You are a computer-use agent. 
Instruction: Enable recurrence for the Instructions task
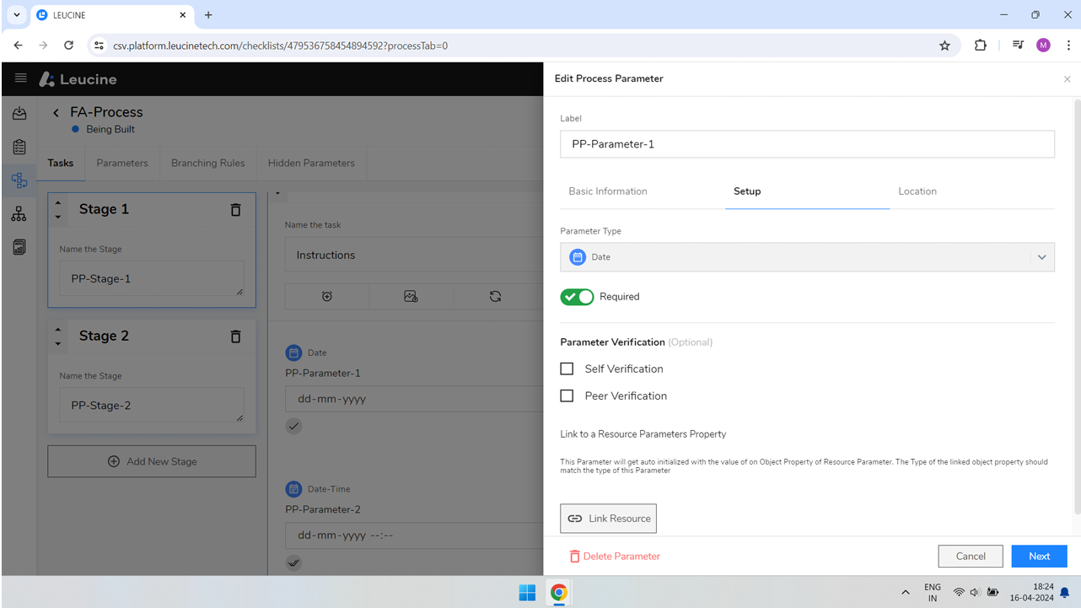point(495,296)
